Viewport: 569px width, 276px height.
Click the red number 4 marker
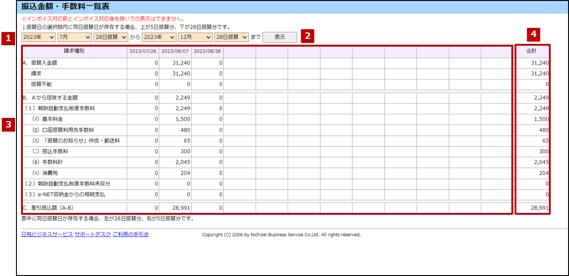tap(532, 34)
